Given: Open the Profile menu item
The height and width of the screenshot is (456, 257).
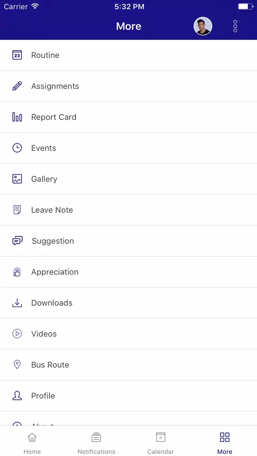Looking at the screenshot, I should [43, 396].
